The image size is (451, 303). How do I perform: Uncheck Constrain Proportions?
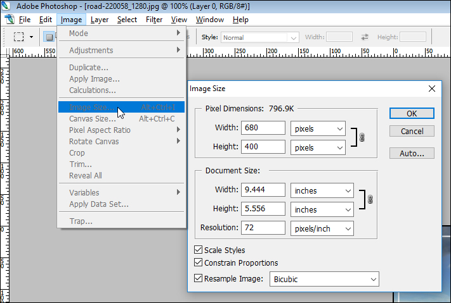pos(198,263)
